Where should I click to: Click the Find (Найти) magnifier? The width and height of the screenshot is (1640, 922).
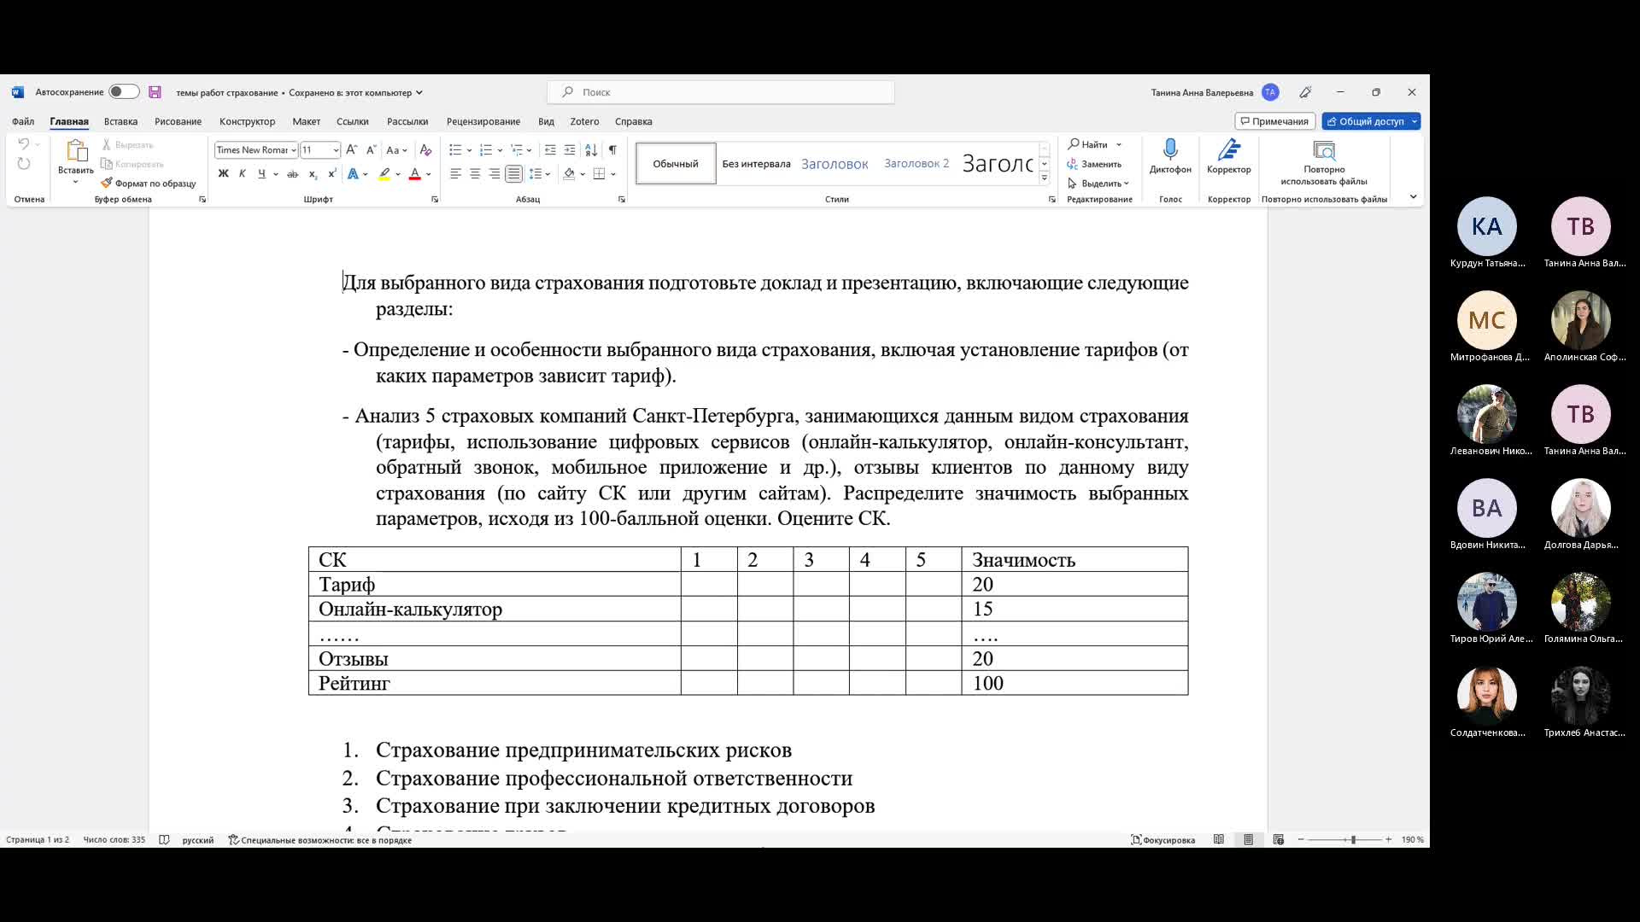pyautogui.click(x=1074, y=144)
